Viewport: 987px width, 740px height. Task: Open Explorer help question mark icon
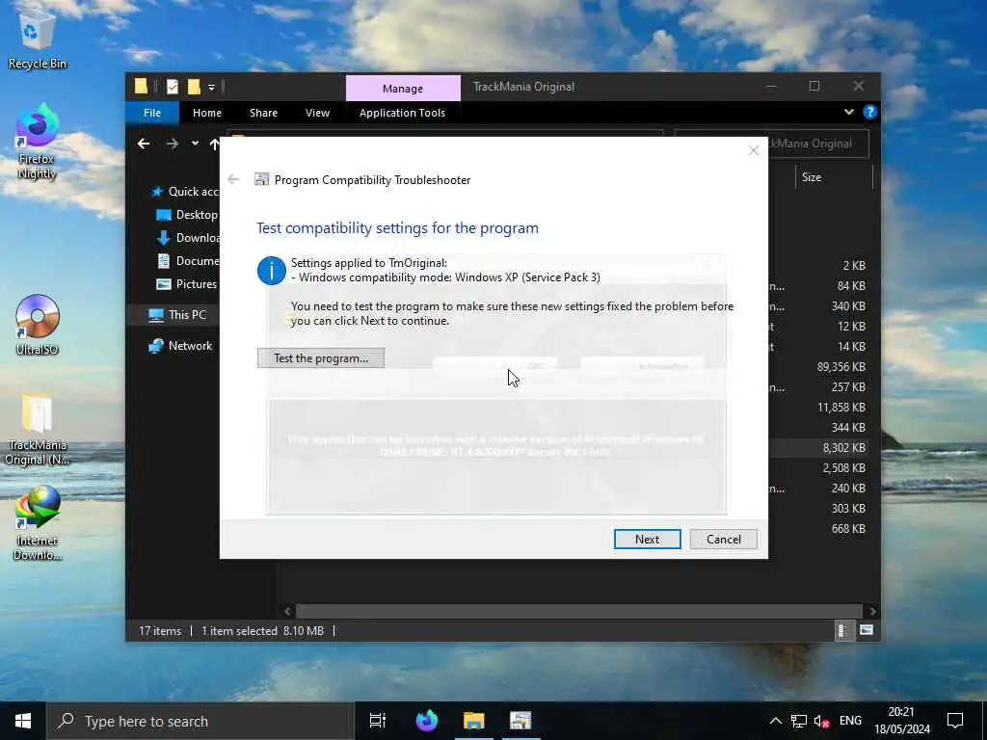(x=870, y=112)
